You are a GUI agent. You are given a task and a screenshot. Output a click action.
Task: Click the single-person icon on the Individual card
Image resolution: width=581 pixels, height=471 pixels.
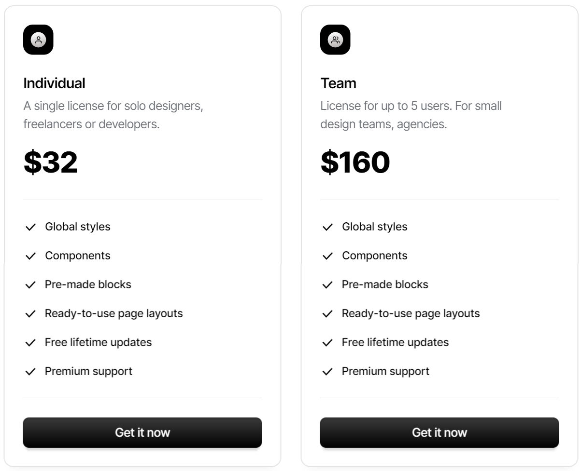click(39, 40)
